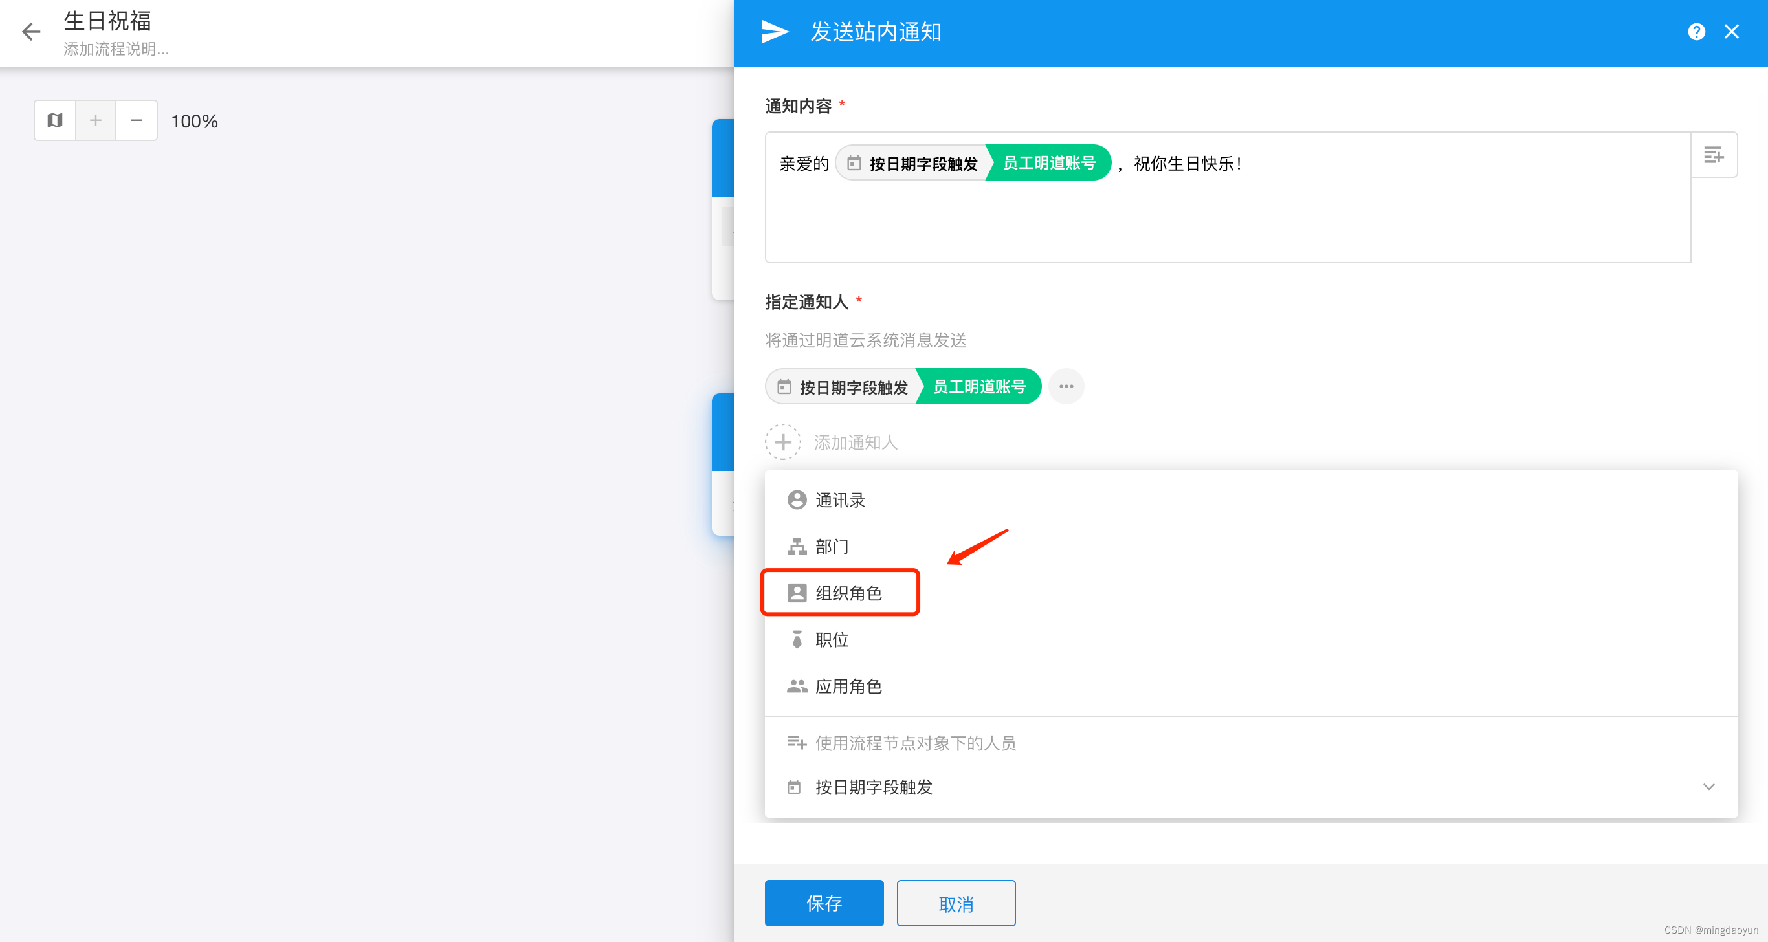Click the back arrow to exit the flow editor

pyautogui.click(x=30, y=32)
